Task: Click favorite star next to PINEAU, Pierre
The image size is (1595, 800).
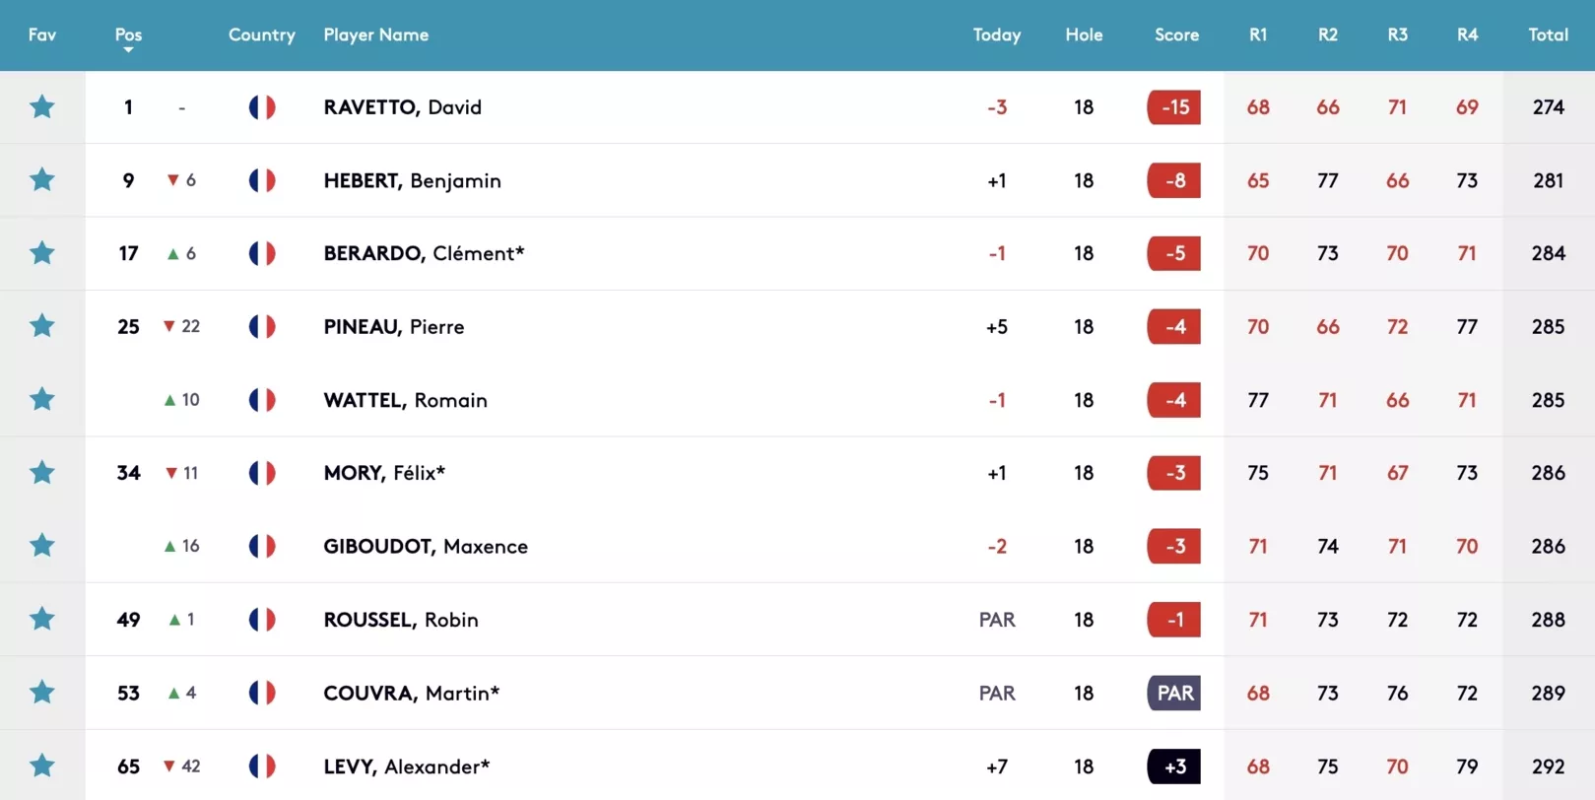Action: (41, 326)
